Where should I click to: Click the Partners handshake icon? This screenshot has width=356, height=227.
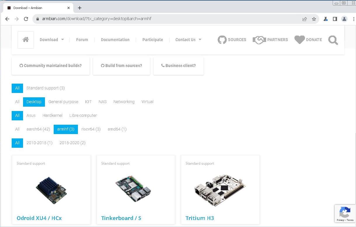tap(259, 40)
